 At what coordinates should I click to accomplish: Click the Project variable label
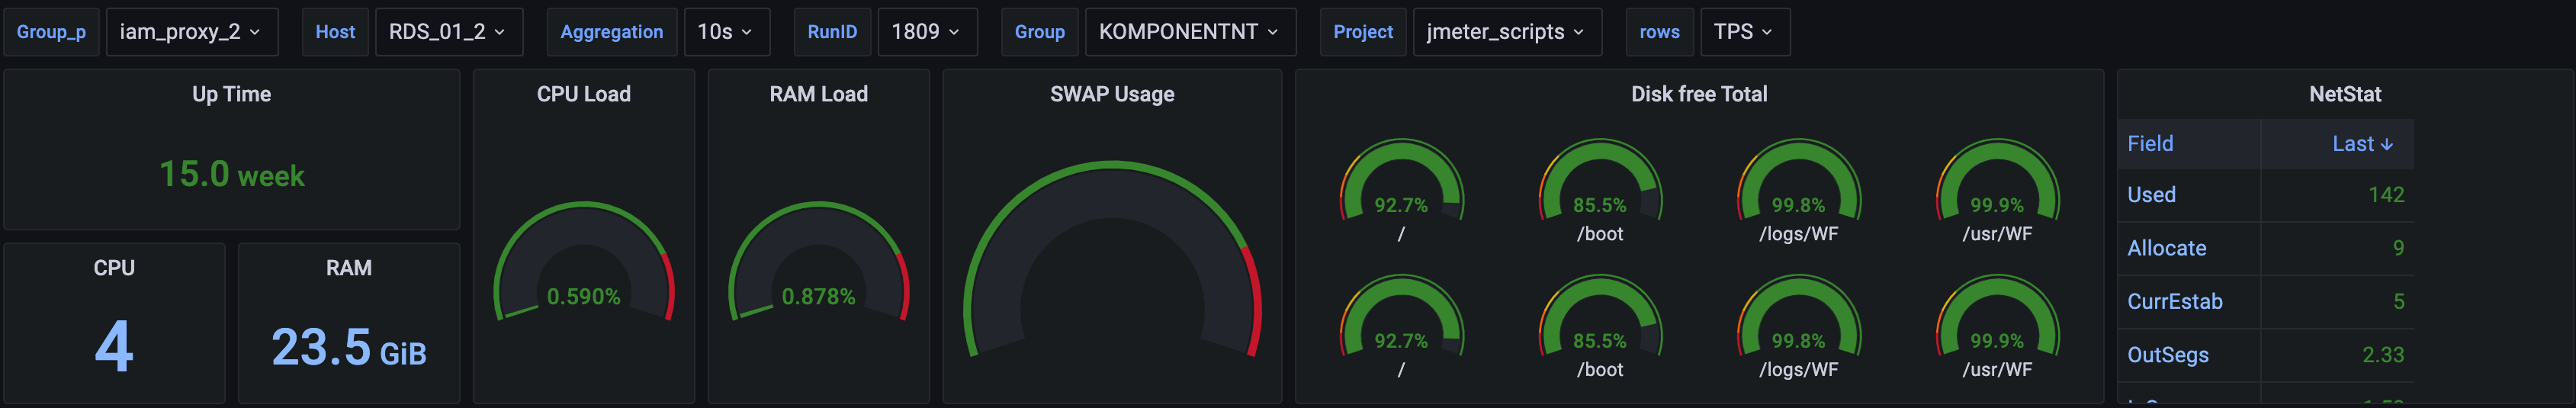tap(1363, 32)
